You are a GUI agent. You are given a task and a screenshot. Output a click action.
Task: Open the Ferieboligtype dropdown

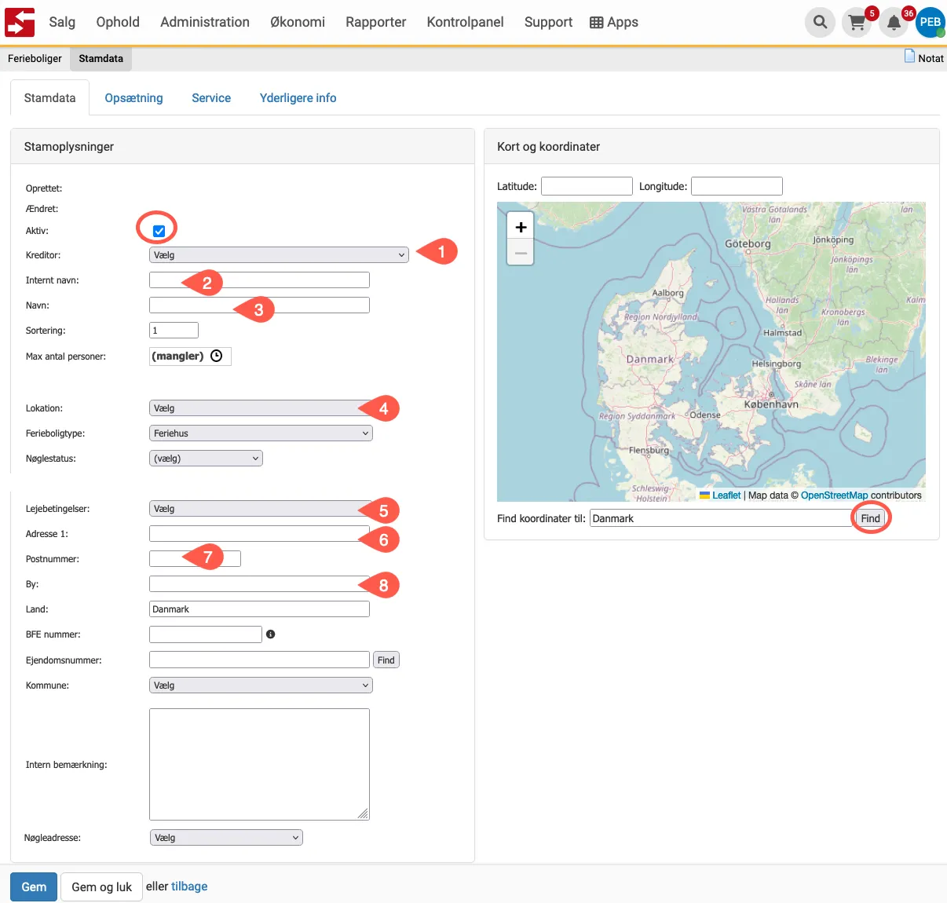[261, 433]
